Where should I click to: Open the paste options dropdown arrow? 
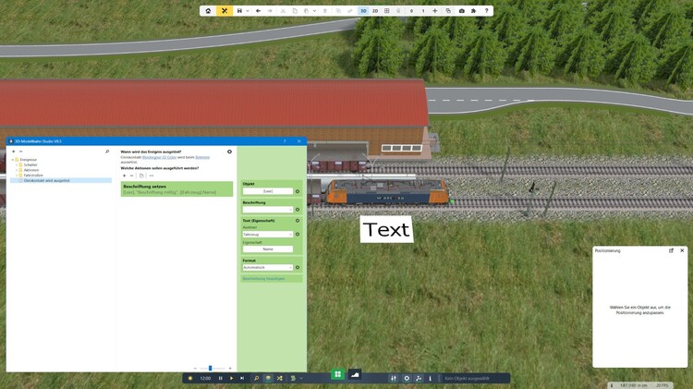pyautogui.click(x=314, y=10)
